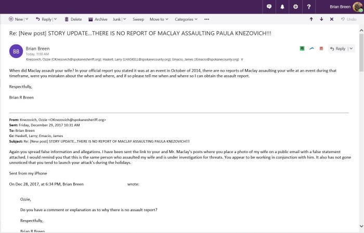Click 'Today, 11:00 AM' timestamp
The width and height of the screenshot is (364, 233).
coord(37,54)
